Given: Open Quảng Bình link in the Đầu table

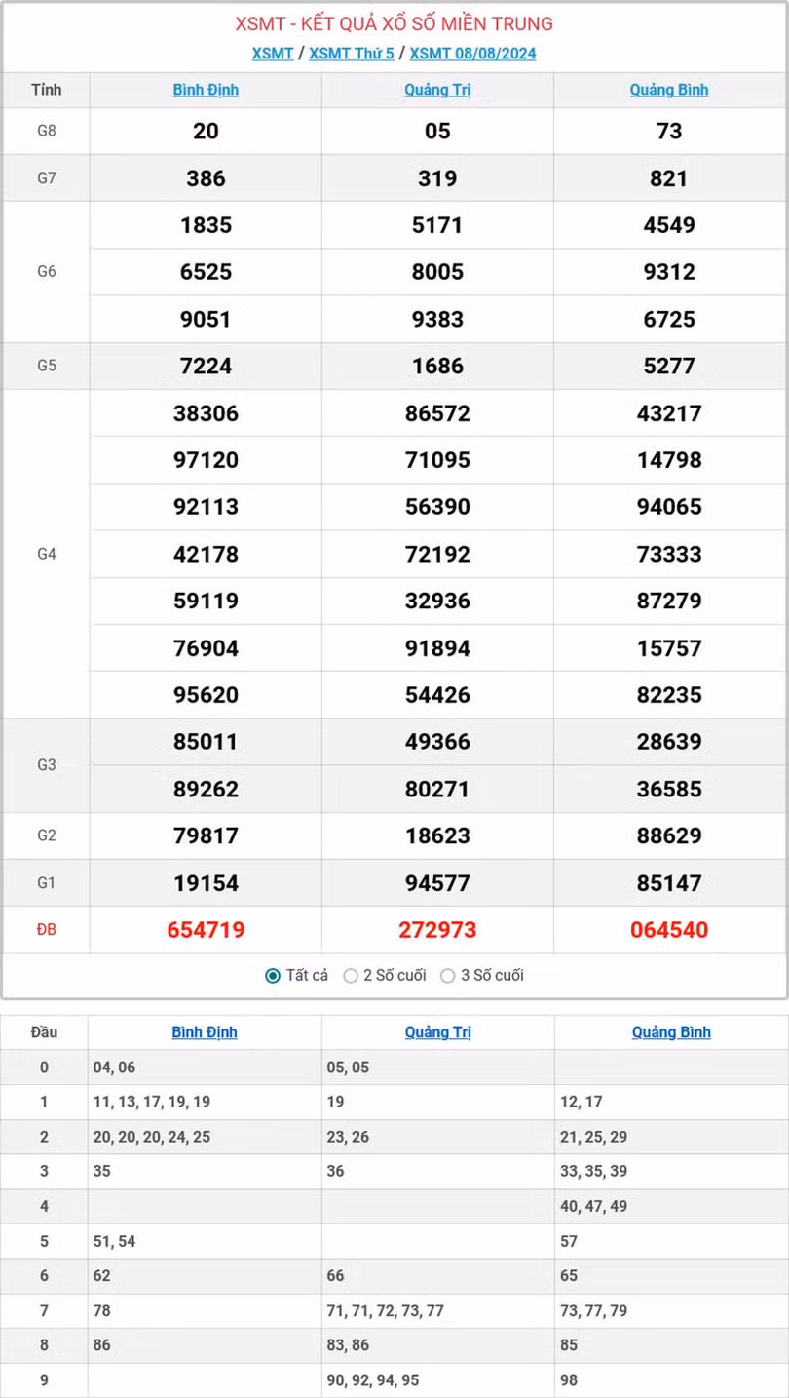Looking at the screenshot, I should click(671, 1031).
